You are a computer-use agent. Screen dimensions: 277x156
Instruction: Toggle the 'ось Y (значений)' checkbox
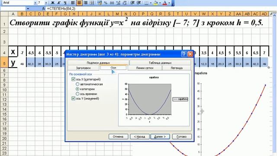73,98
